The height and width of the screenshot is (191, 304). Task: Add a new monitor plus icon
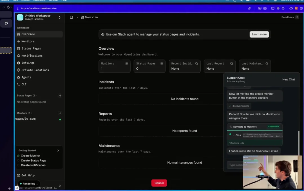pyautogui.click(x=60, y=113)
